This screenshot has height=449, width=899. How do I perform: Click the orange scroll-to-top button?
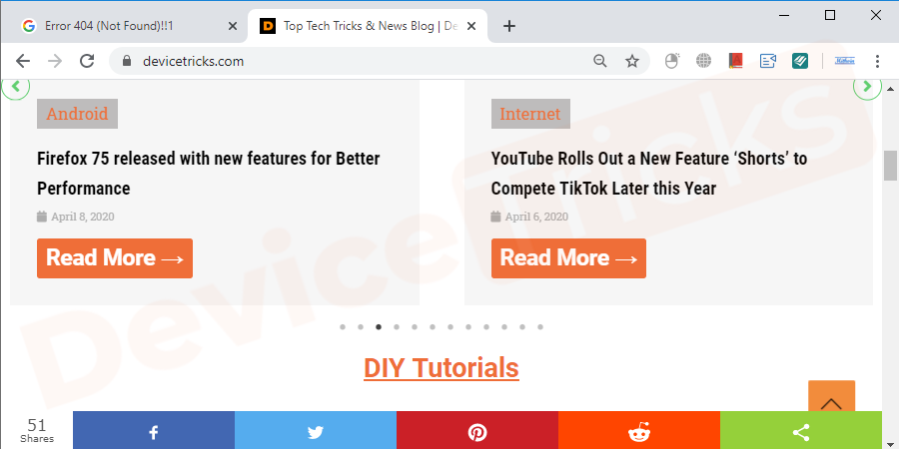click(x=831, y=396)
